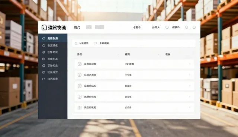Screen dimensions: 238x137
Task: Click the clipboard icon in the content toolbar
Action: point(76,43)
